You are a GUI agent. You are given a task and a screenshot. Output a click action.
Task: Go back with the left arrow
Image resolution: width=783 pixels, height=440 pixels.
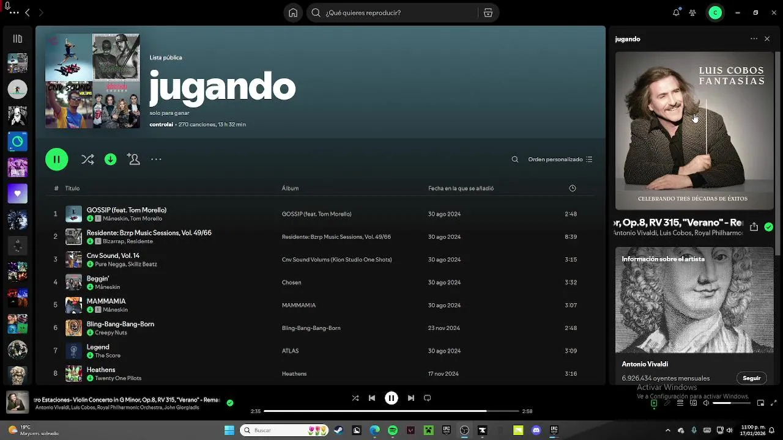[27, 13]
